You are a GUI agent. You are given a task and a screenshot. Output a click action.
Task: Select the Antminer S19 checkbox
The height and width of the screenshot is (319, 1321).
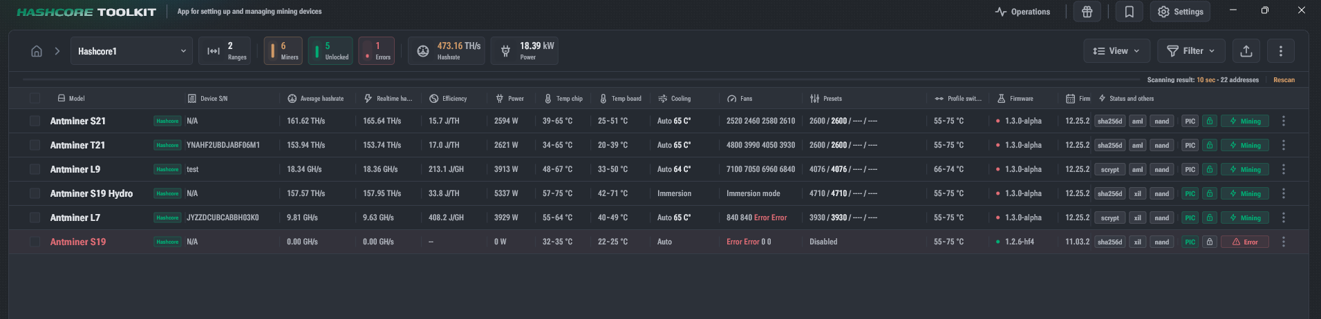[x=35, y=242]
